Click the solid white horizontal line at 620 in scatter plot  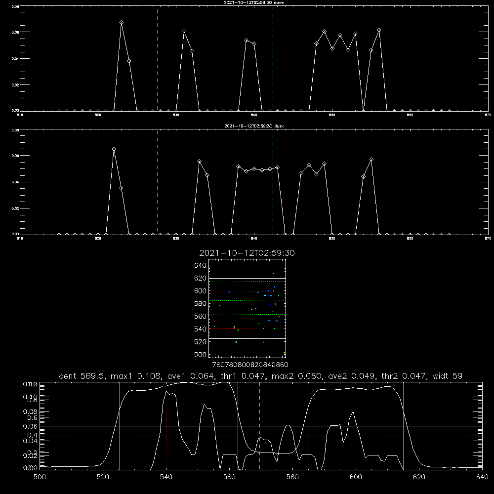tap(247, 279)
